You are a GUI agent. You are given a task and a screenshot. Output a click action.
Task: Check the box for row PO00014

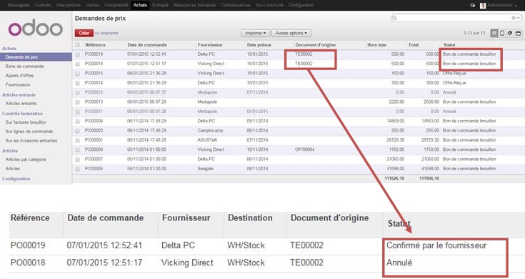(x=78, y=83)
